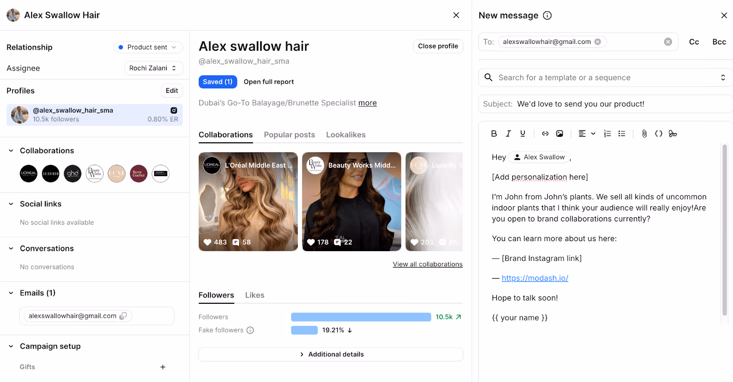Open L'Oréal brand logo in Collaborations
Viewport: 733px width, 382px height.
pyautogui.click(x=28, y=173)
